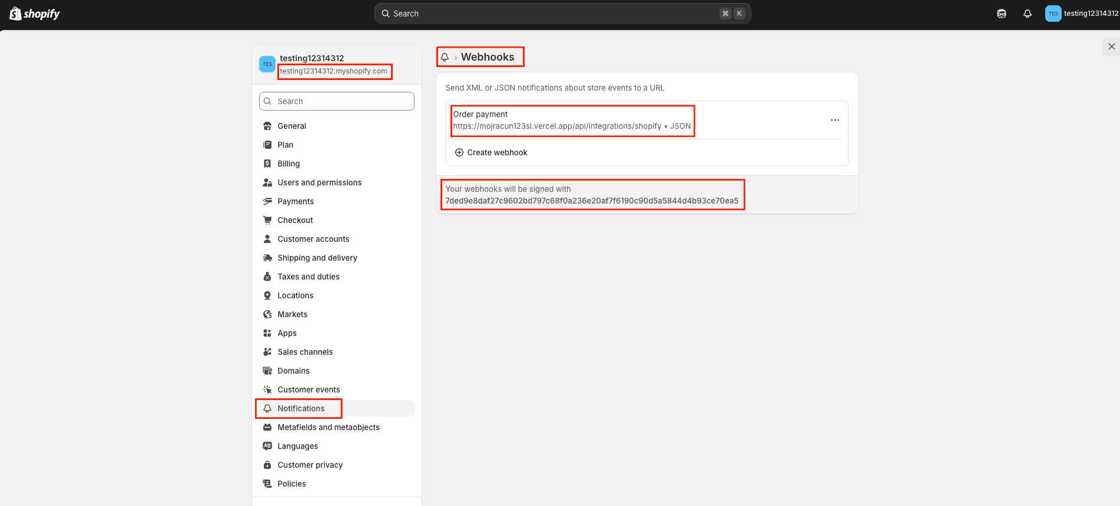Click the Checkout cart icon
Viewport: 1120px width, 506px height.
[267, 220]
